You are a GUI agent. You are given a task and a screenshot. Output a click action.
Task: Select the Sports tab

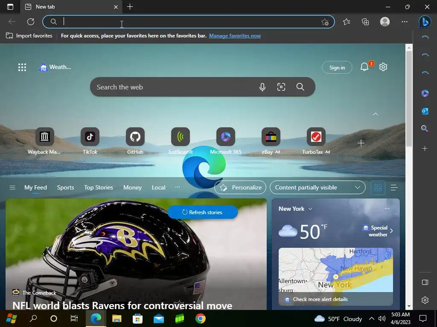pos(65,188)
